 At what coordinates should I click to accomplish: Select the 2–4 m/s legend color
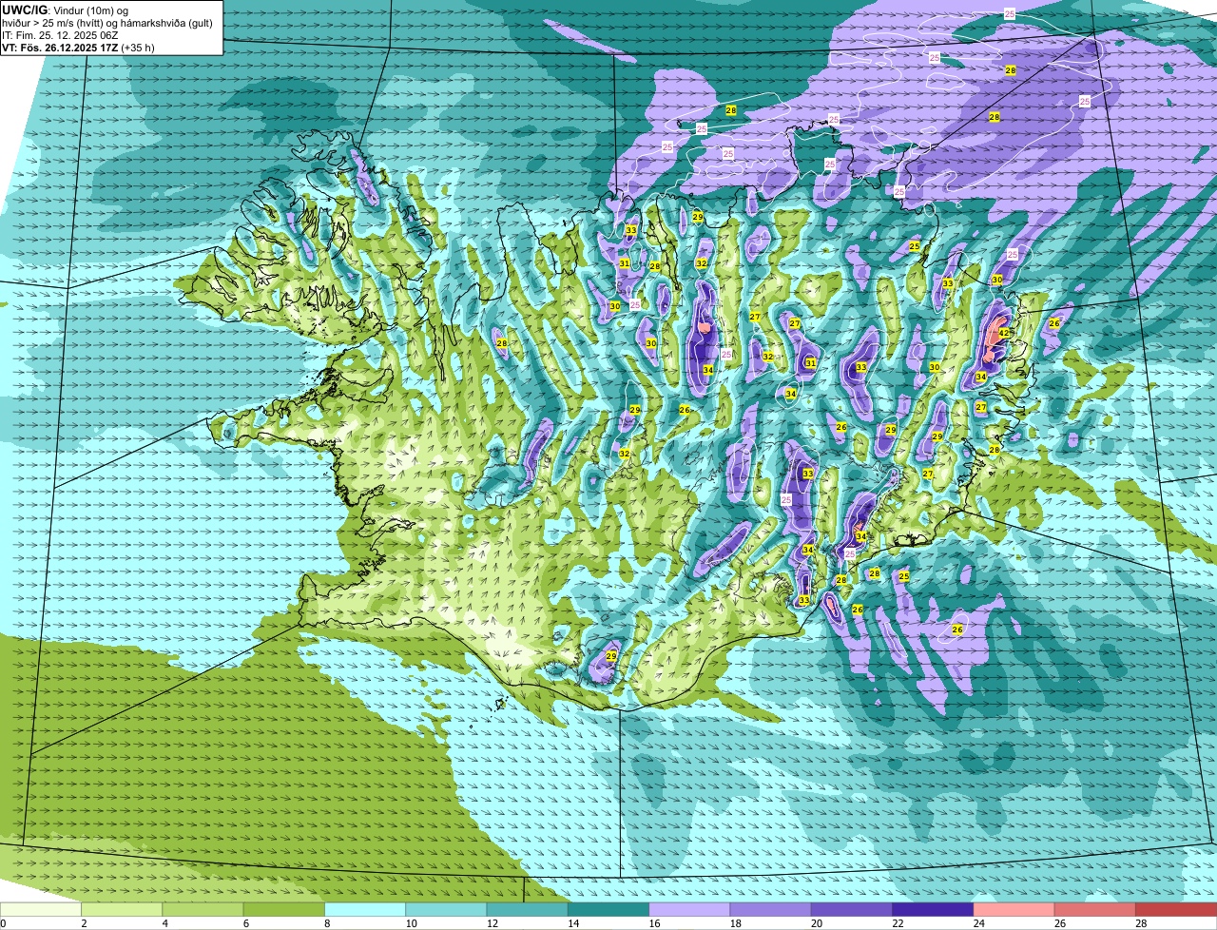click(x=122, y=909)
